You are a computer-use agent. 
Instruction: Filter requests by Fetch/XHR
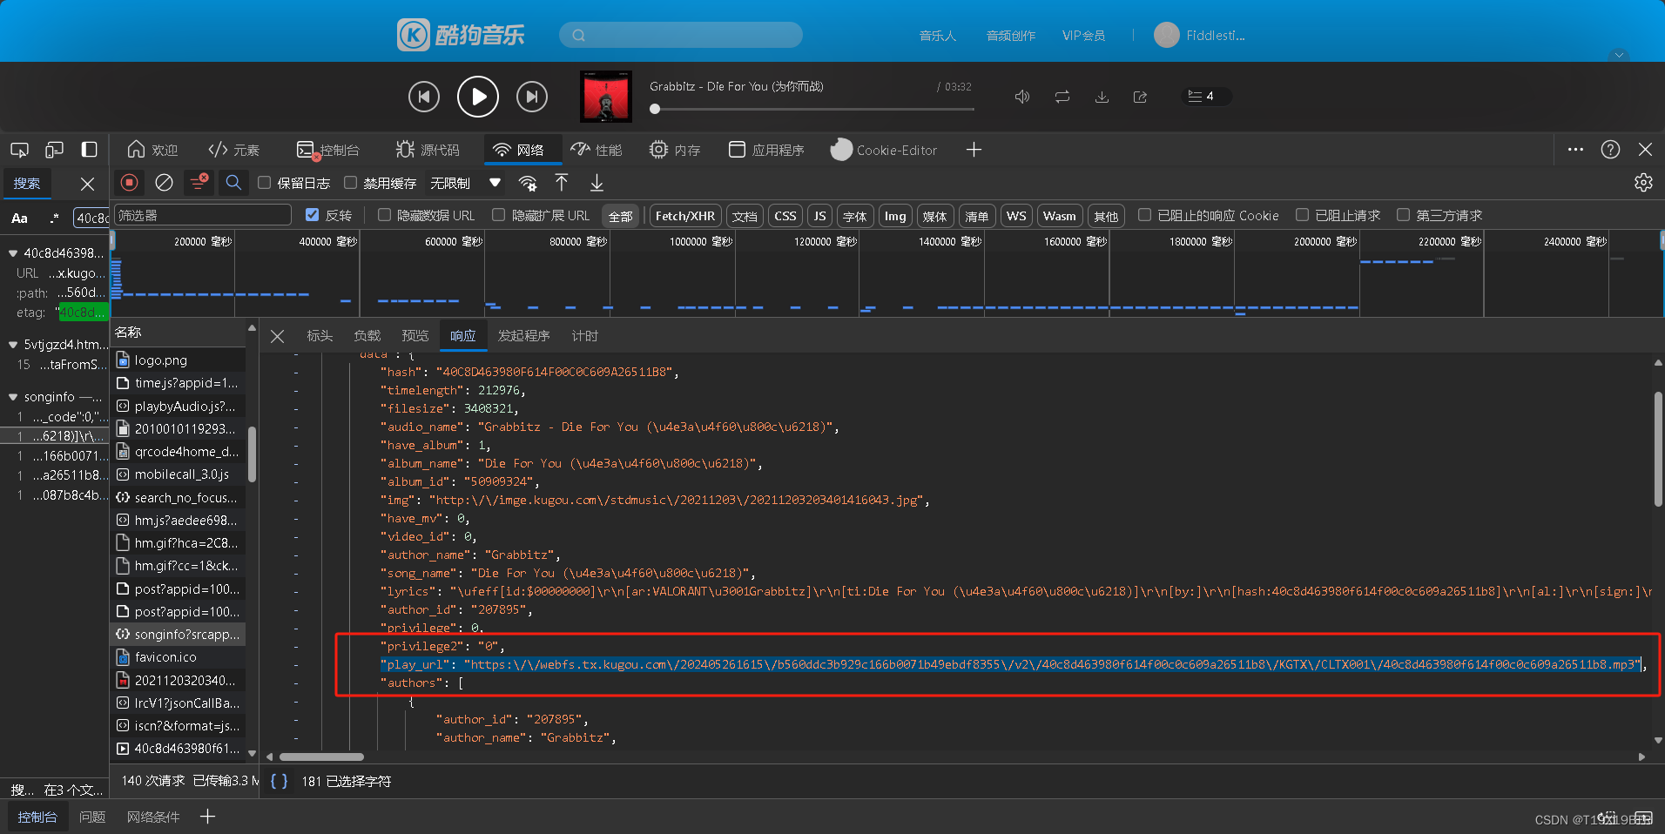(685, 216)
